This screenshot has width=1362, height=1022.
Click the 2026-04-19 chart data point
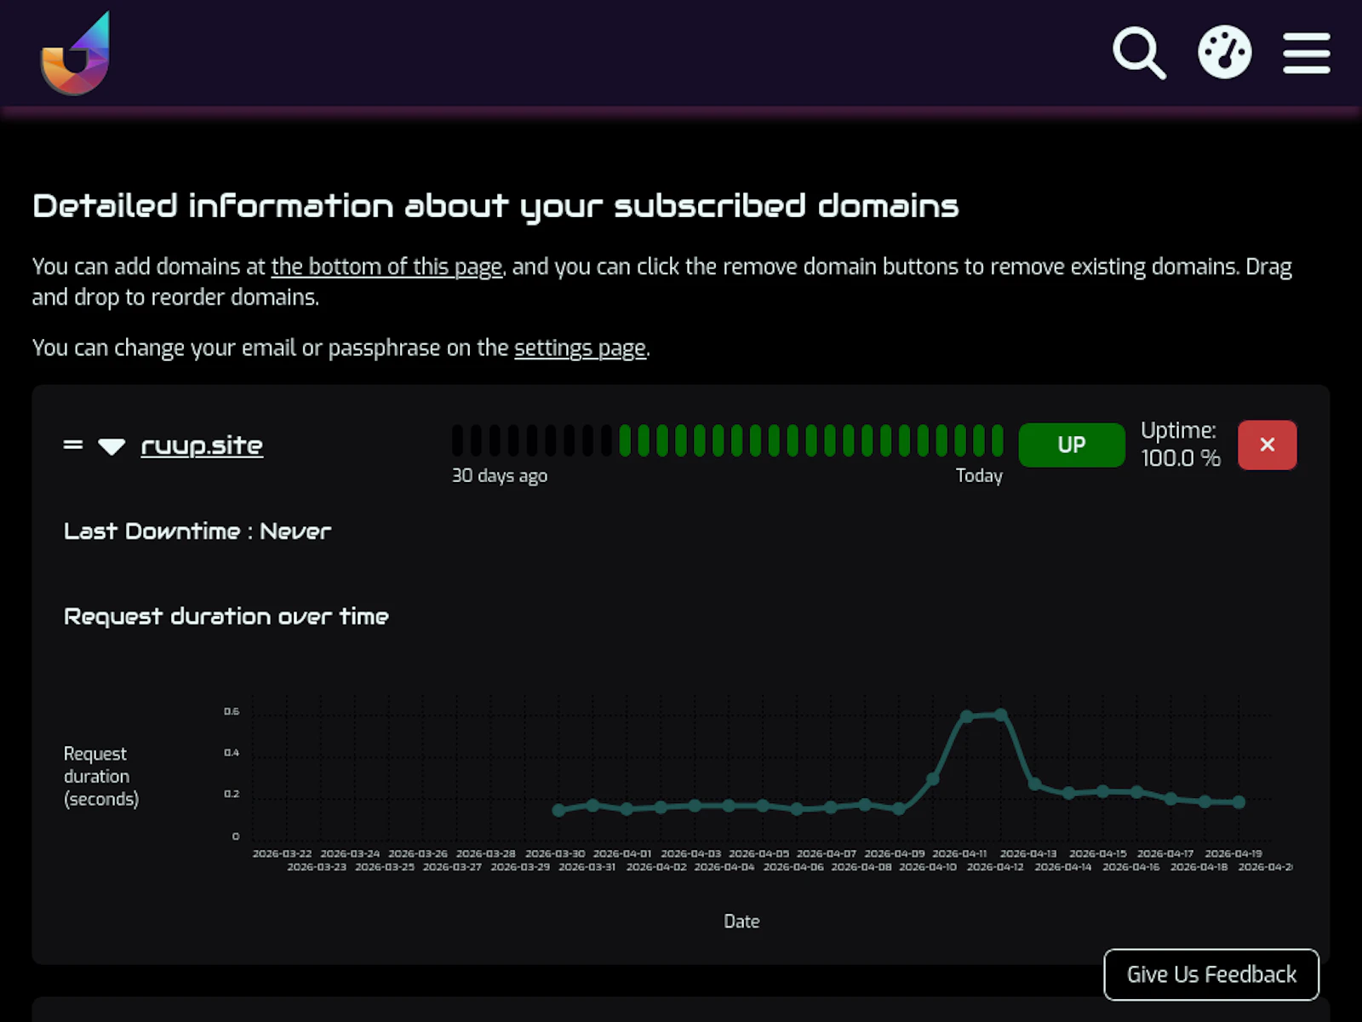(x=1239, y=802)
